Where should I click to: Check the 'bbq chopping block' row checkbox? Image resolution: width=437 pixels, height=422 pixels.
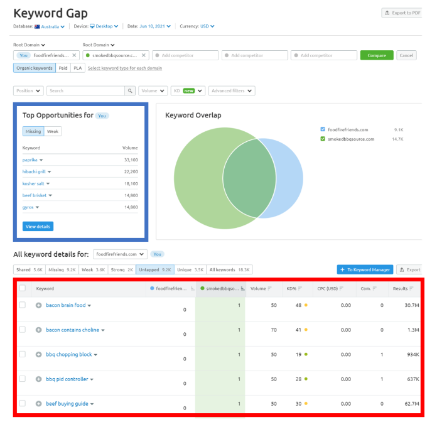click(23, 354)
